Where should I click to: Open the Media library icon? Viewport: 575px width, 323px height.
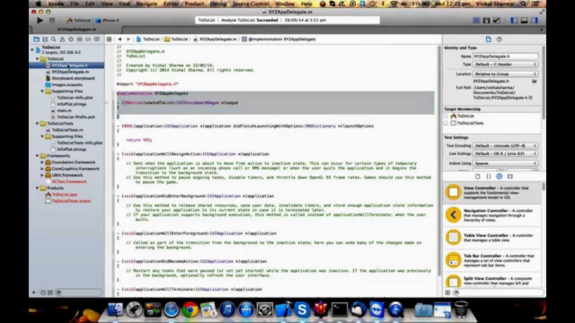click(x=510, y=176)
